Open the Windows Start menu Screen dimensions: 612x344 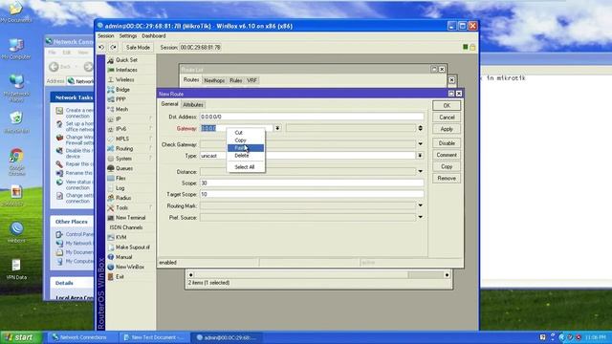pyautogui.click(x=21, y=337)
